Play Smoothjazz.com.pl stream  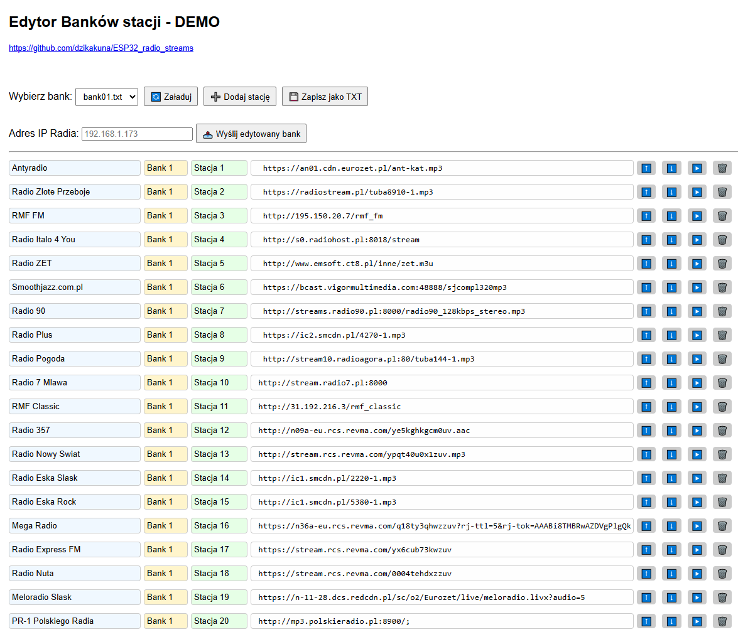pos(697,287)
